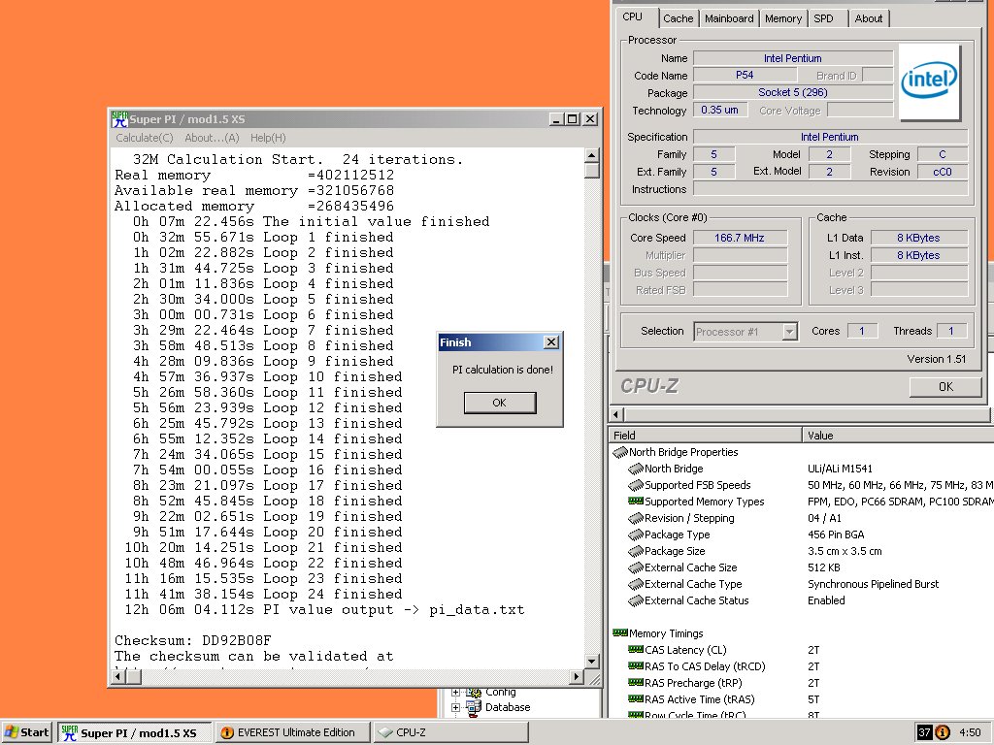Click EVEREST horizontal scroll left arrow
Viewport: 994px width, 745px height.
pyautogui.click(x=616, y=415)
